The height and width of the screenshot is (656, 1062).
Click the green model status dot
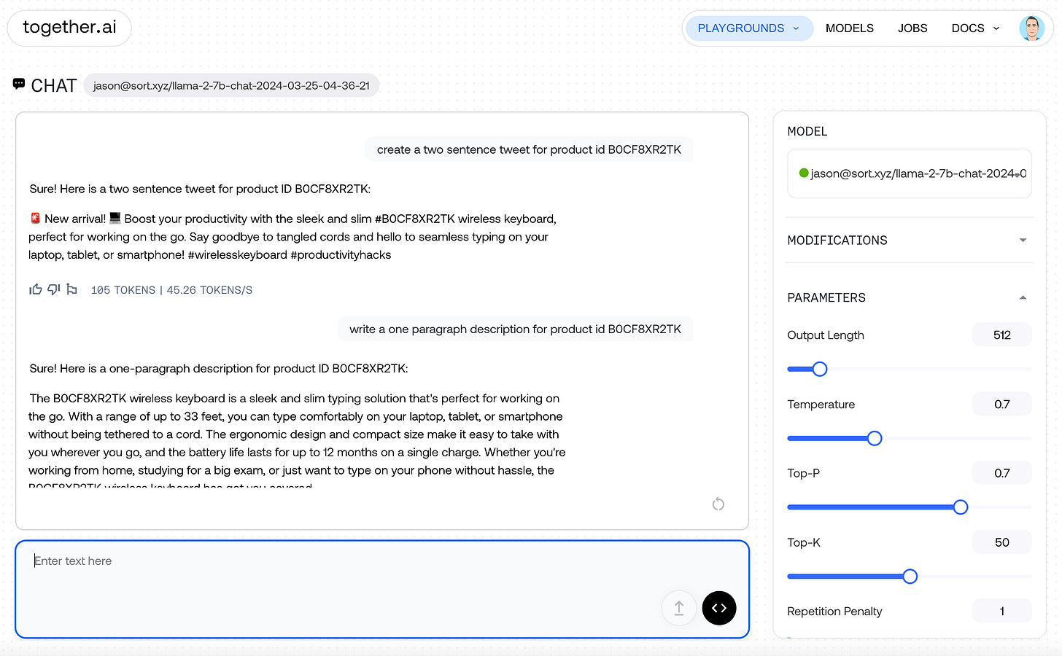click(804, 173)
